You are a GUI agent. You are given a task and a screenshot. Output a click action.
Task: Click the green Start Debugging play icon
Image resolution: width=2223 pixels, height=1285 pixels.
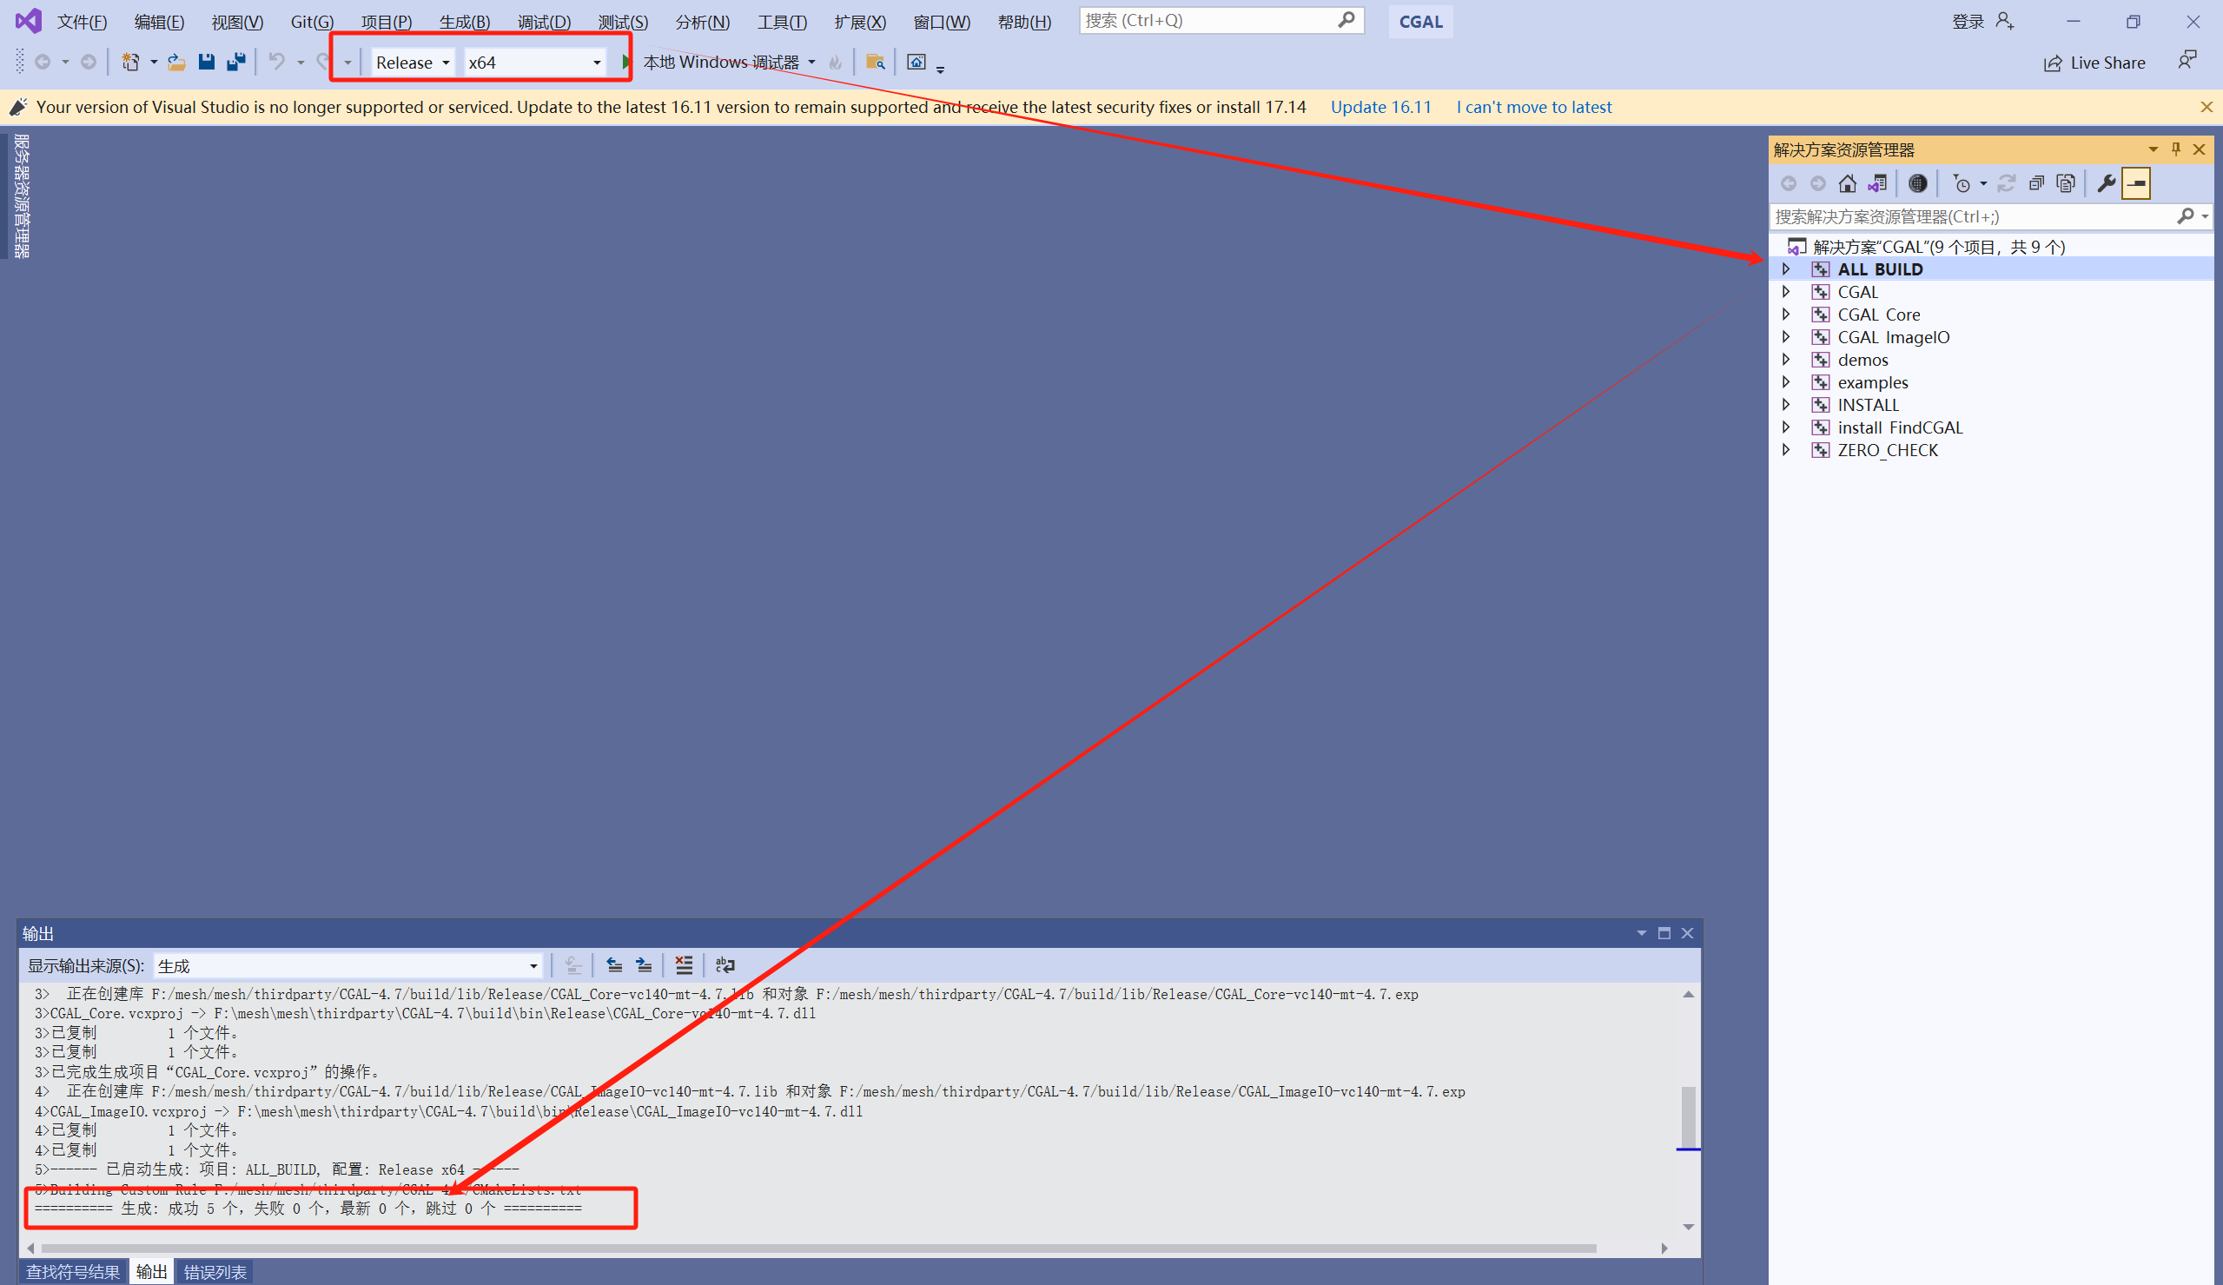(x=625, y=62)
